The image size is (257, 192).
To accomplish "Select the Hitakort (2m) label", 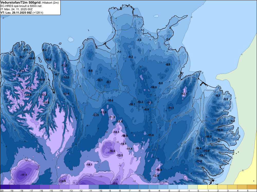I will click(x=50, y=3).
